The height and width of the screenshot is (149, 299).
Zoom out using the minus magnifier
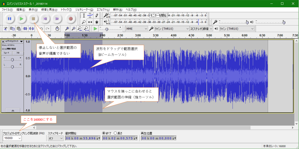pos(73,29)
